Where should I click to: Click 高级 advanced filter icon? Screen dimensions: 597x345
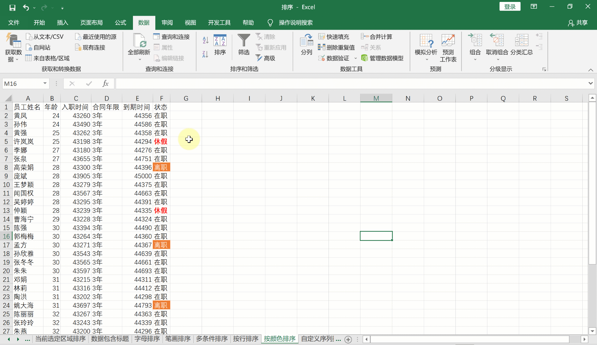[266, 58]
